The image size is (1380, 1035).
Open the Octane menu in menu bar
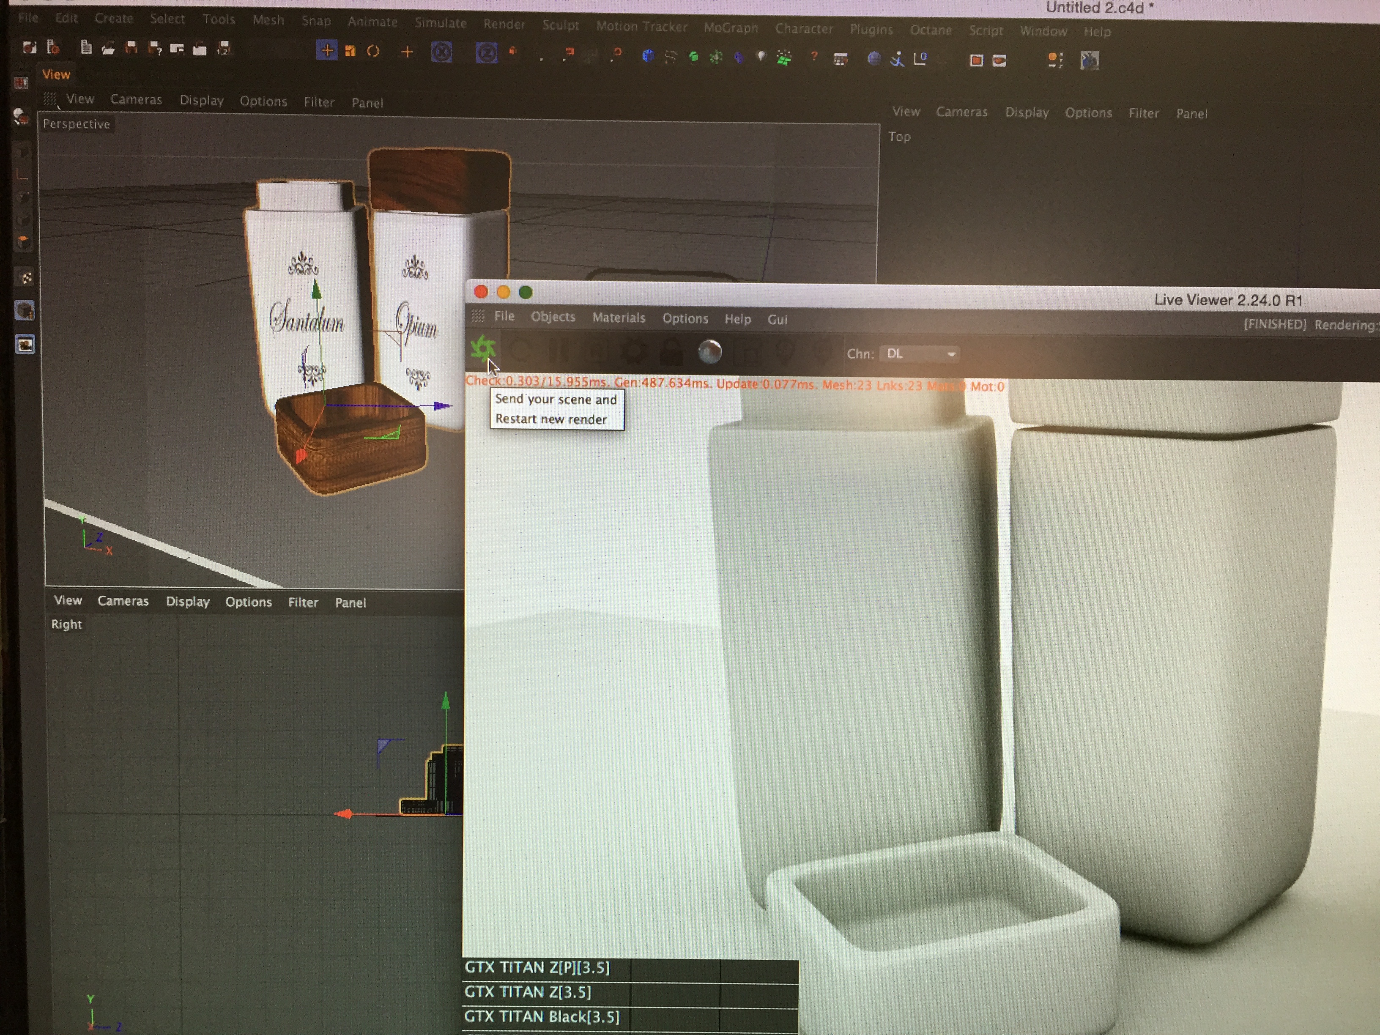(930, 30)
